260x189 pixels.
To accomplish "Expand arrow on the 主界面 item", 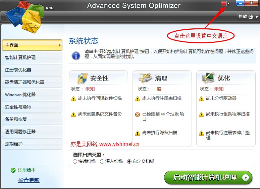I will (x=60, y=45).
